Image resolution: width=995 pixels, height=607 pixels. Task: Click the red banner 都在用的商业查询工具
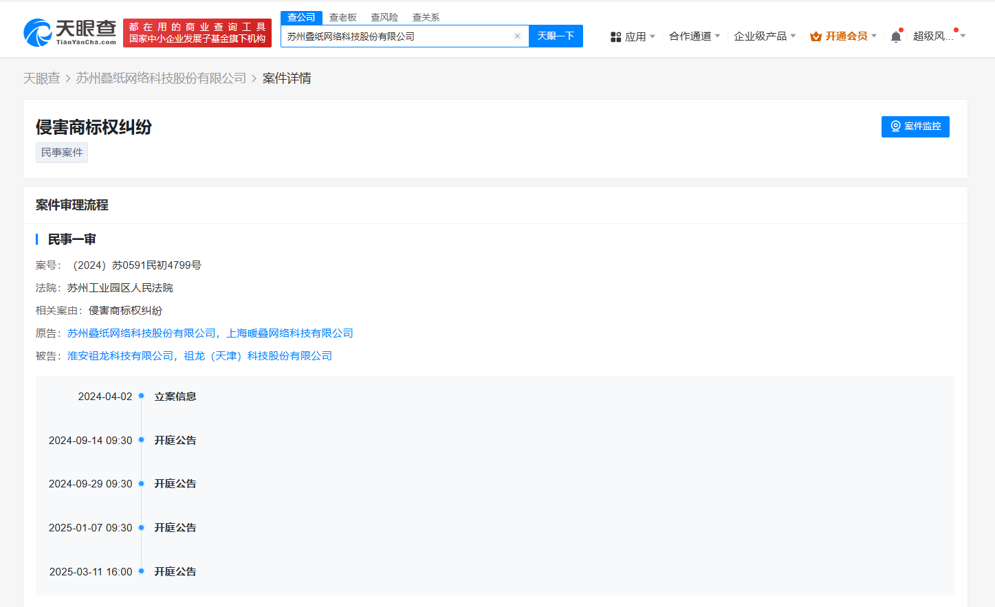tap(197, 33)
